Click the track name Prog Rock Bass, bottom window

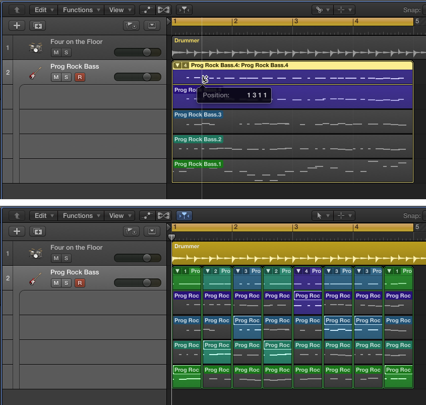point(75,272)
